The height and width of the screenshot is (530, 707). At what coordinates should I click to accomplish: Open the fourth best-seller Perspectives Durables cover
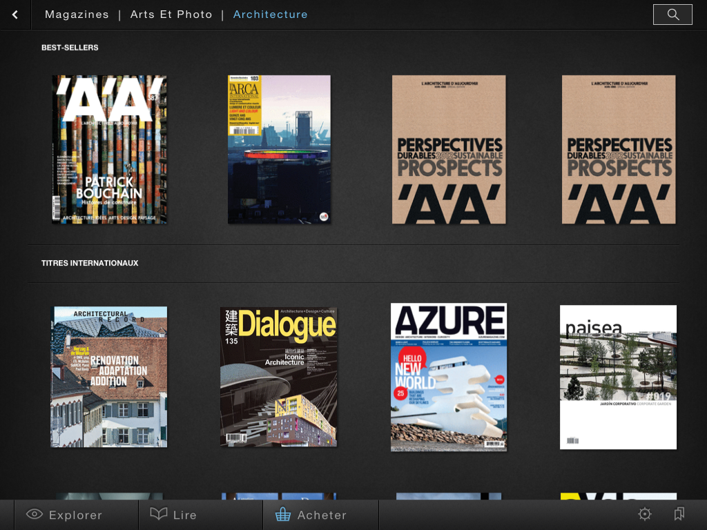point(619,149)
